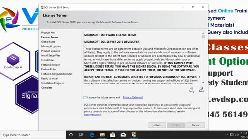Viewport: 248px width, 139px height.
Task: Click license text scrollbar down arrow
Action: point(203,82)
